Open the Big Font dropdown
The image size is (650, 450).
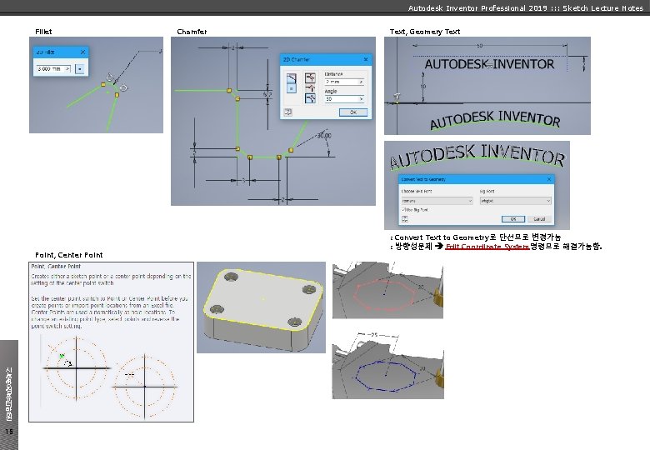(x=515, y=201)
